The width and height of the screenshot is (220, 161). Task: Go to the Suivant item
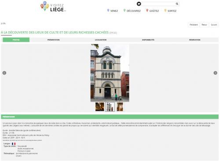pyautogui.click(x=214, y=25)
